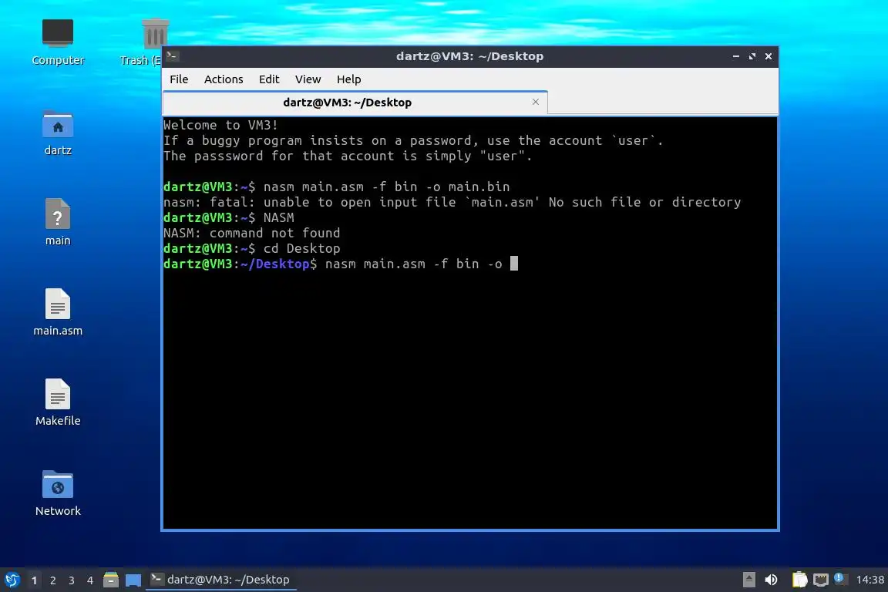Viewport: 888px width, 592px height.
Task: Click the 'nasm: fatal: unable to open' error line
Action: [452, 202]
